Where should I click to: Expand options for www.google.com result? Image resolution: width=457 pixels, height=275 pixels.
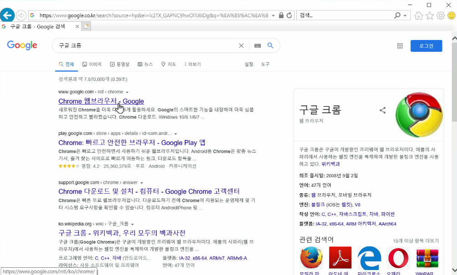[x=127, y=92]
